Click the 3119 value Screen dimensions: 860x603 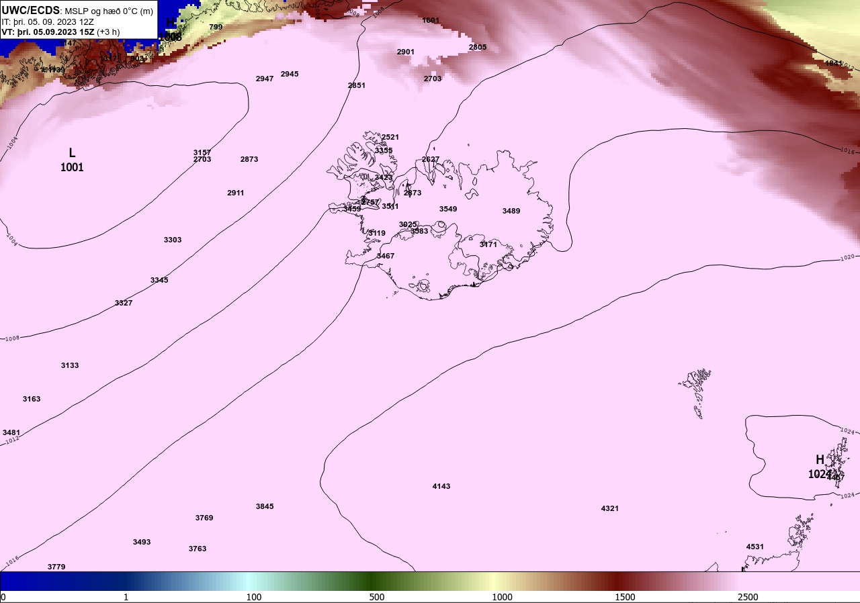tap(377, 233)
